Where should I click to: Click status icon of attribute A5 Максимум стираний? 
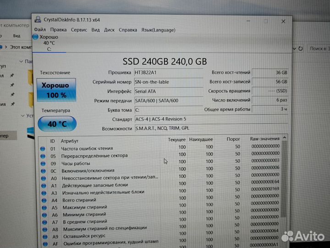point(44,208)
